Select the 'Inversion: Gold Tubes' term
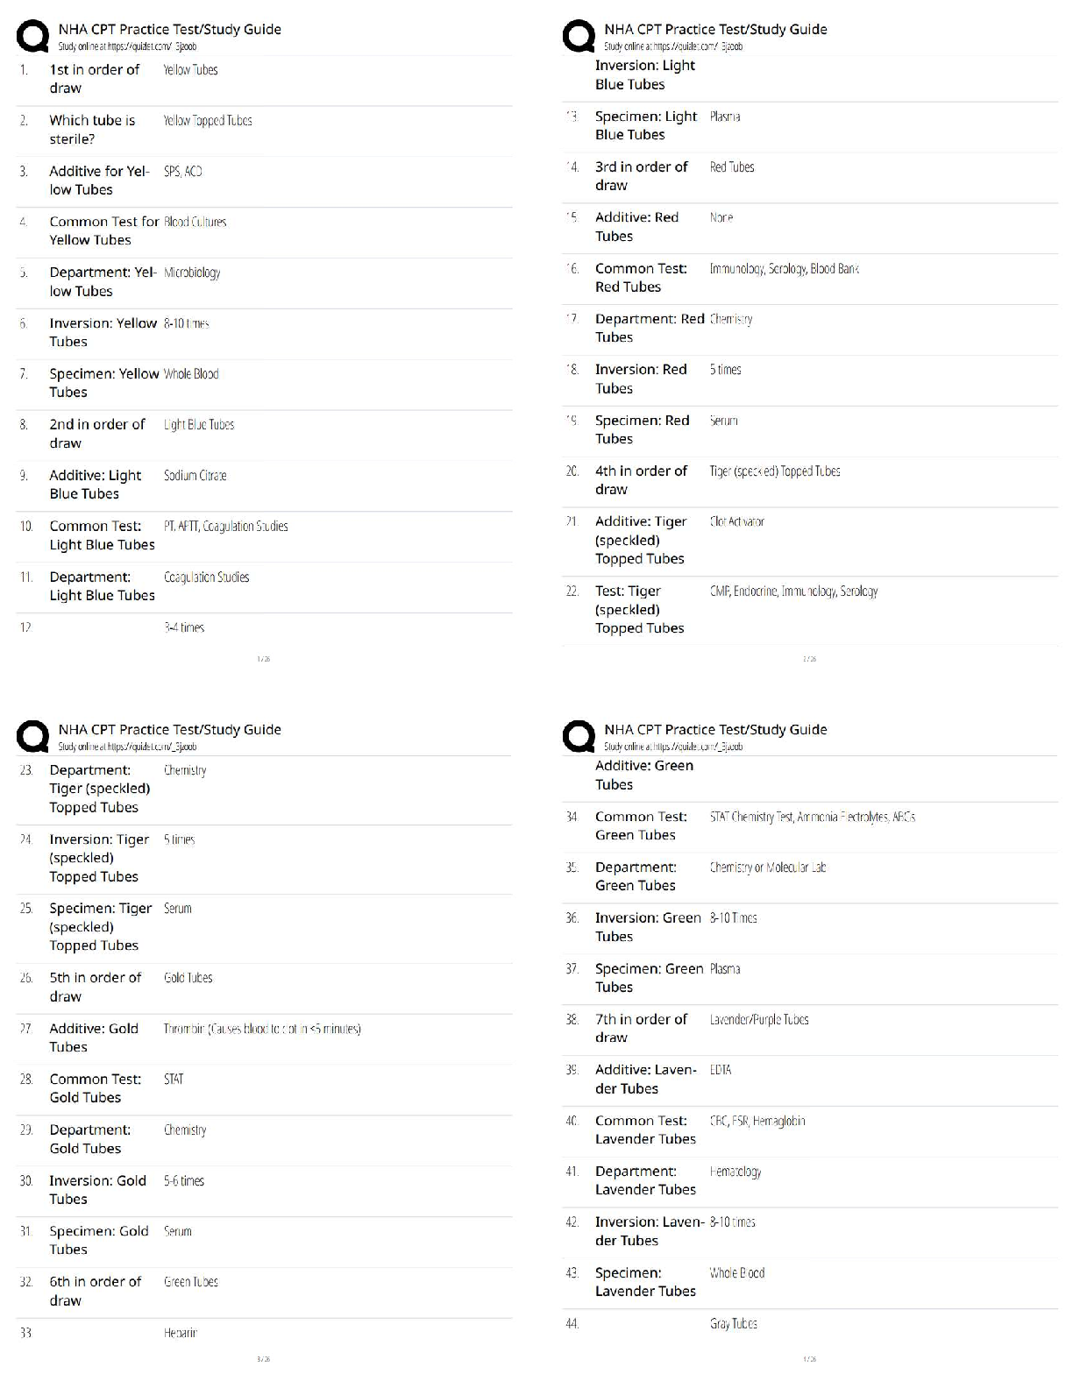The height and width of the screenshot is (1388, 1073). click(x=97, y=1190)
